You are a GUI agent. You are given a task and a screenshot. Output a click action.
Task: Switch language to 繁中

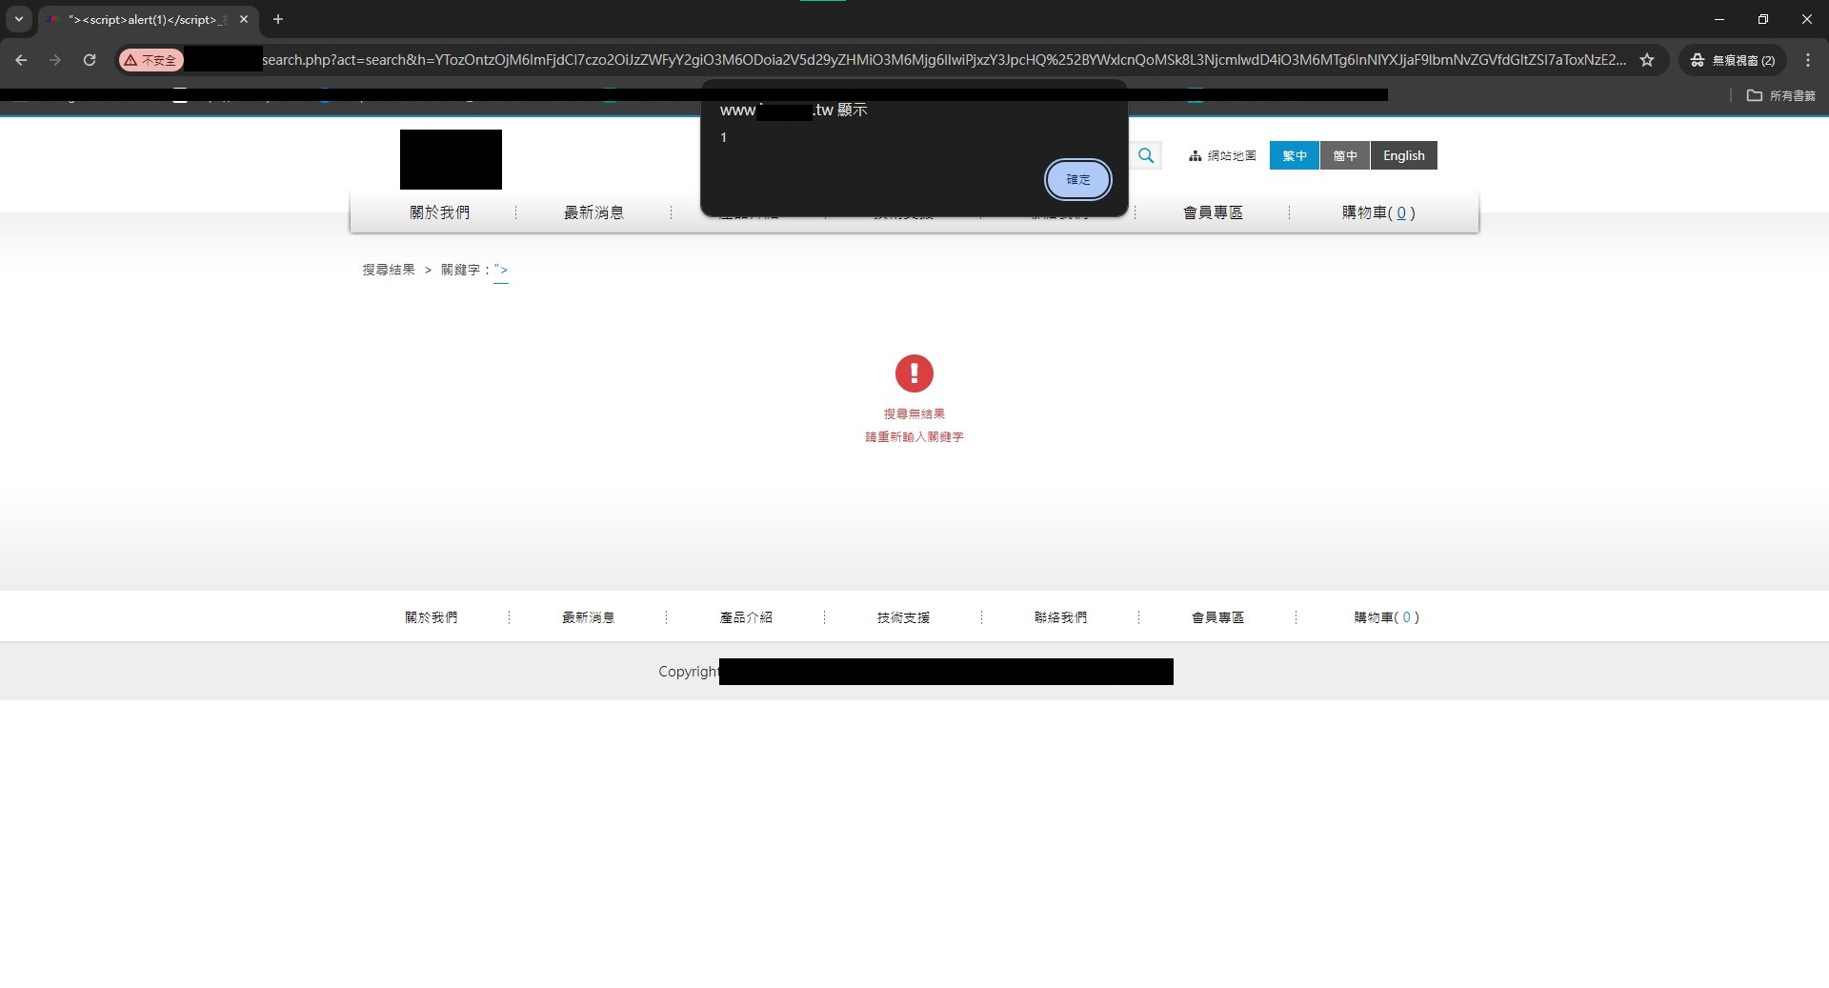(1294, 155)
